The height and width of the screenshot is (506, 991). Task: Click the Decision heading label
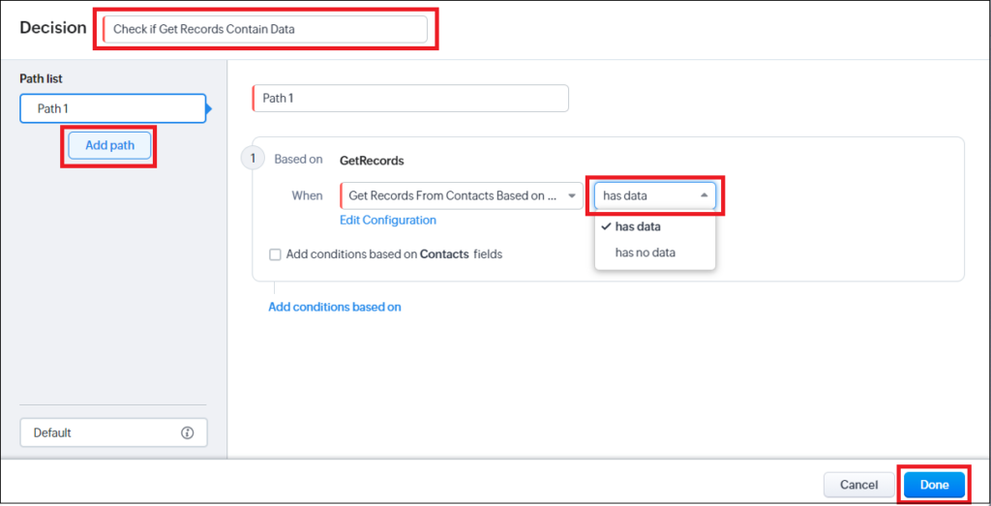coord(53,28)
